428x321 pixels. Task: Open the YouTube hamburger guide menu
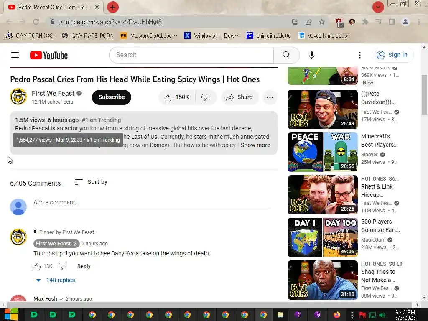(15, 55)
